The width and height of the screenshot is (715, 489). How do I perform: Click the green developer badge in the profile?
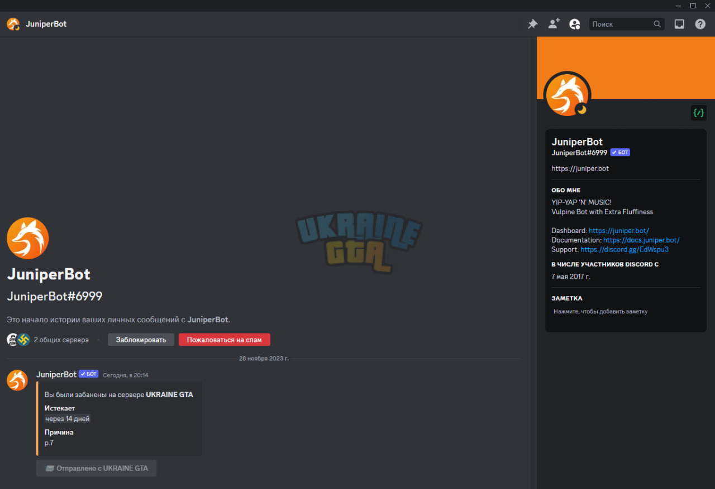click(698, 112)
